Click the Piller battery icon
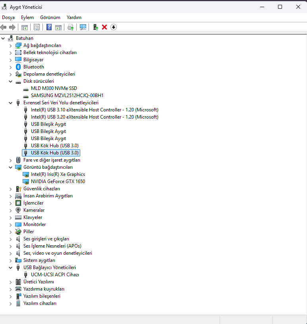The width and height of the screenshot is (307, 324). point(18,232)
